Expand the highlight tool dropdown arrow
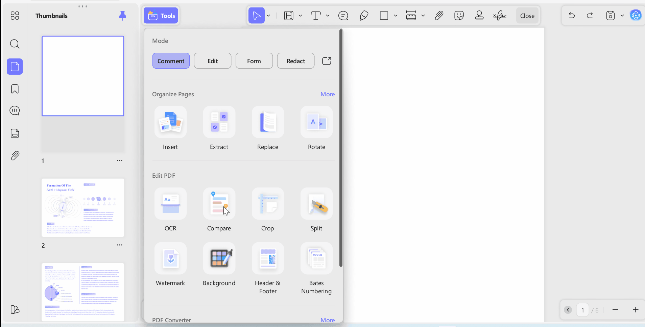The width and height of the screenshot is (645, 327). click(x=300, y=16)
